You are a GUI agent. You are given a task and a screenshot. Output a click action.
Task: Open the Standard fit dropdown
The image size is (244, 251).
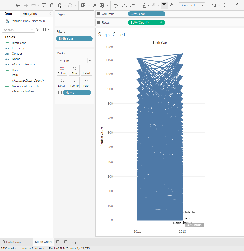pyautogui.click(x=191, y=5)
